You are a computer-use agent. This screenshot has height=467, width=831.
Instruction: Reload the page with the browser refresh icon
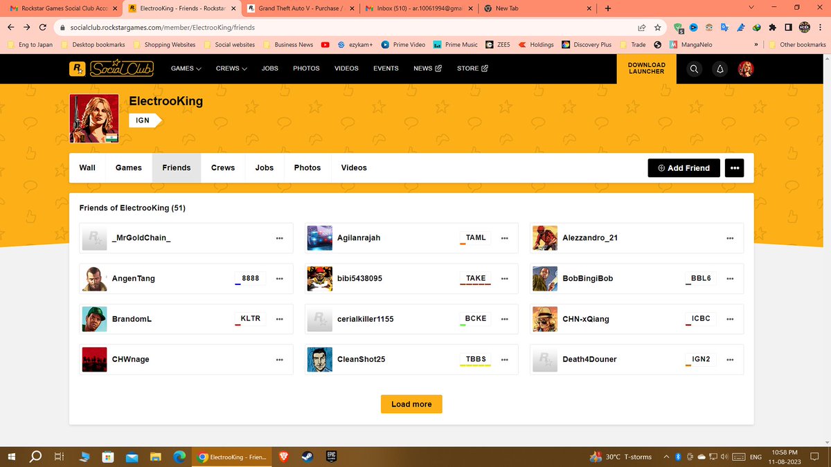[43, 28]
